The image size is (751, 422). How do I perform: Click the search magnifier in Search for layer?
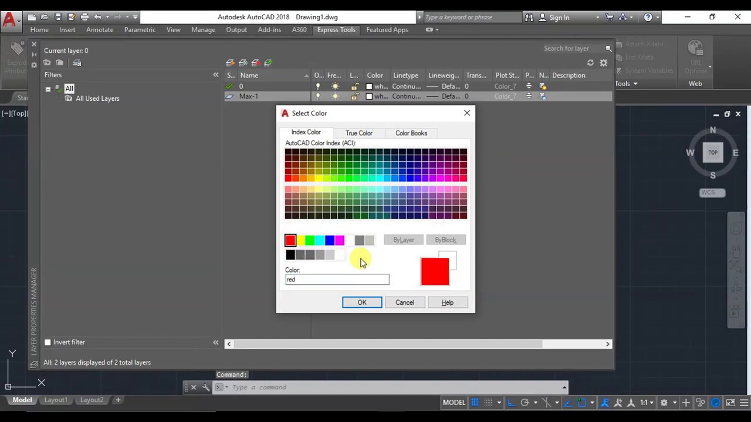tap(608, 49)
